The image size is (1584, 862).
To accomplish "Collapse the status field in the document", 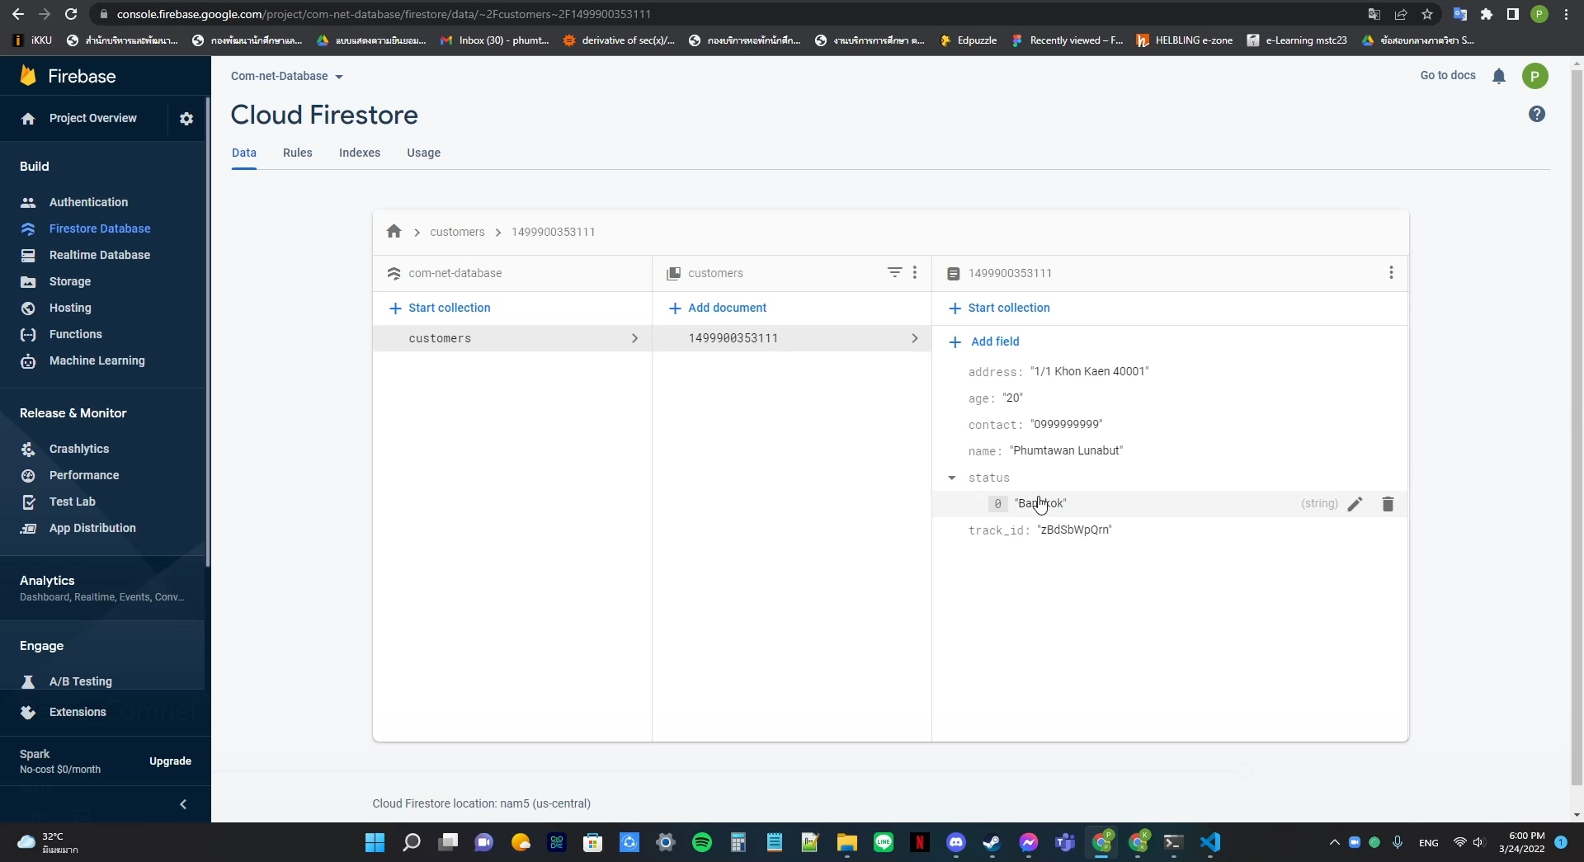I will point(952,478).
